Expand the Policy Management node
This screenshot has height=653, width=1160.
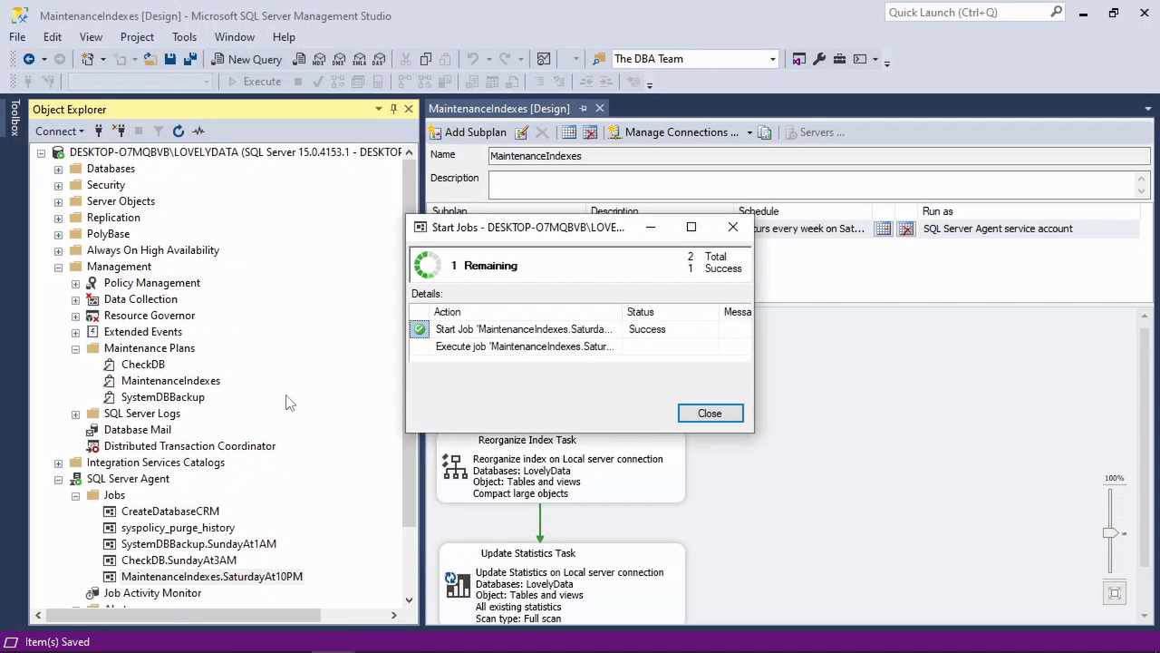point(76,283)
